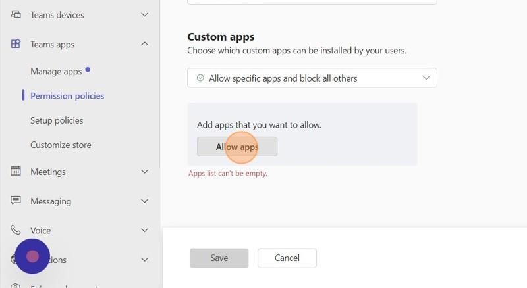Open Manage apps page
The width and height of the screenshot is (527, 288).
(x=56, y=72)
